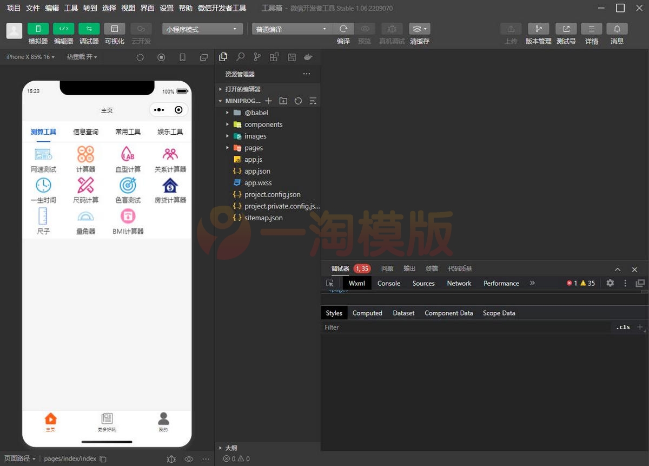Click the compile refresh icon
The height and width of the screenshot is (466, 649).
pos(343,29)
